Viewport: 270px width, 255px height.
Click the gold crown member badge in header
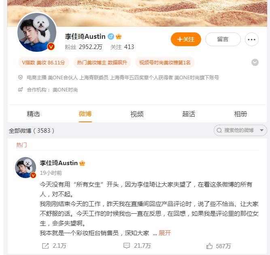click(119, 36)
